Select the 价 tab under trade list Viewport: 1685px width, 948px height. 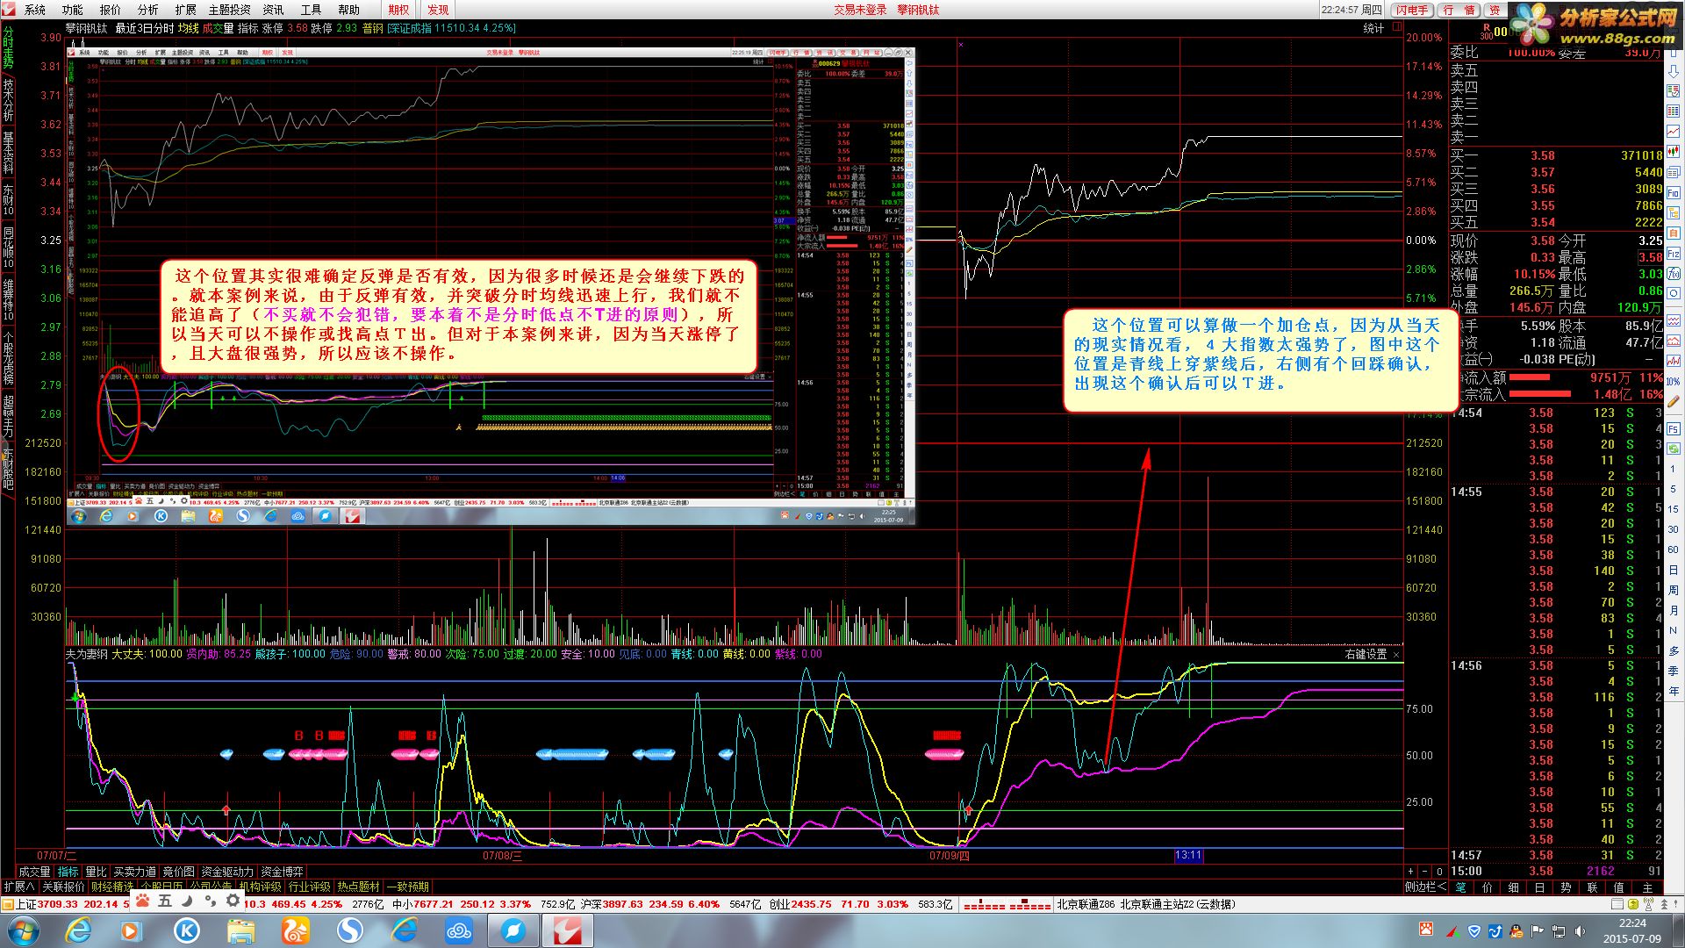click(x=1487, y=887)
